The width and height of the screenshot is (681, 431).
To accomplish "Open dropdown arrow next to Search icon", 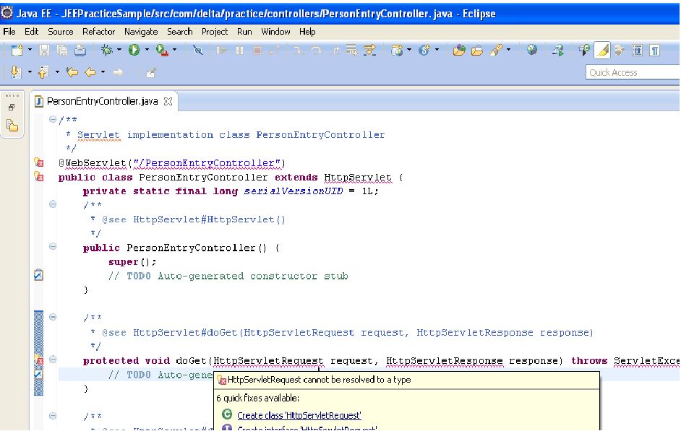I will (x=508, y=49).
